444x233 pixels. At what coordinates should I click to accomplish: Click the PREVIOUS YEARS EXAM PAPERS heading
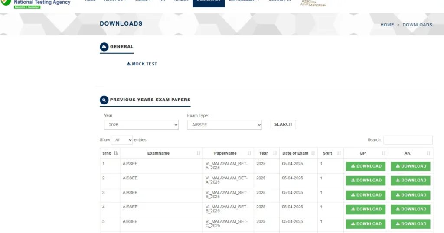click(x=150, y=100)
